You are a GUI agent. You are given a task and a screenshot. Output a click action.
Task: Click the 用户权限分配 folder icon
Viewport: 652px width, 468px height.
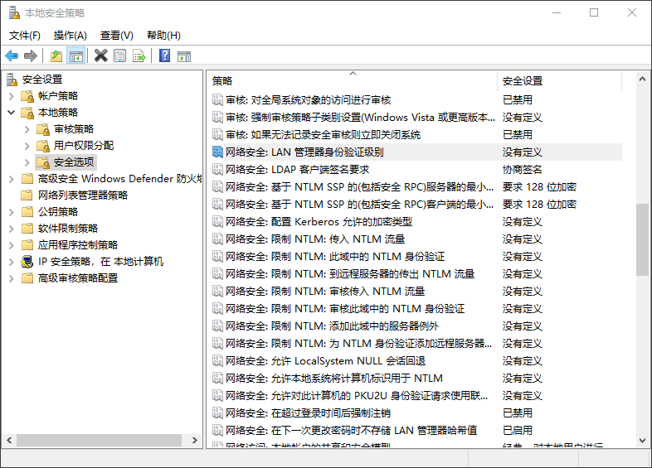coord(43,146)
